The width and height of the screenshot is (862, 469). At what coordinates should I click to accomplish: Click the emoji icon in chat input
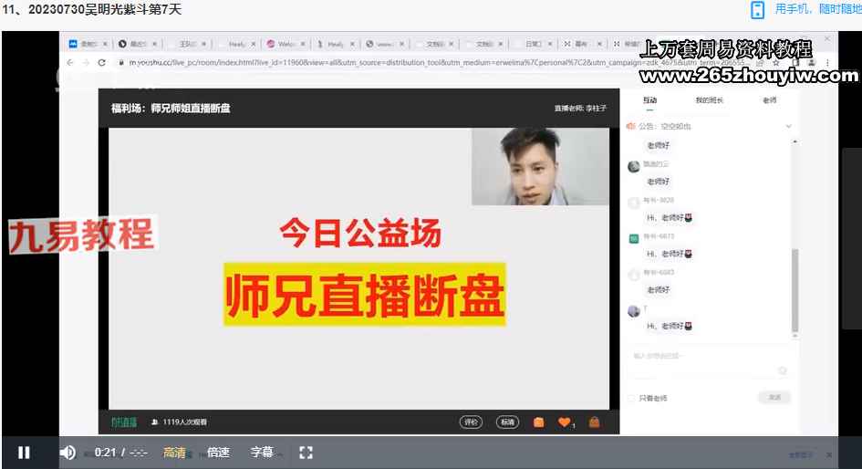click(782, 370)
